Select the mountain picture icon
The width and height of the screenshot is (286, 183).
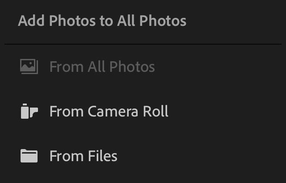[x=29, y=67]
